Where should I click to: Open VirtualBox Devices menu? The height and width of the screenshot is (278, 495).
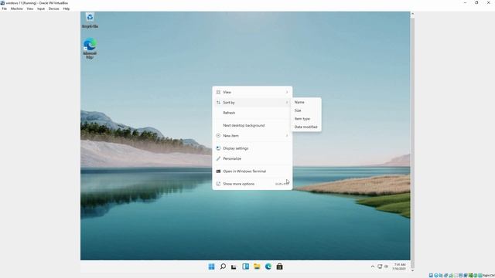(x=54, y=8)
